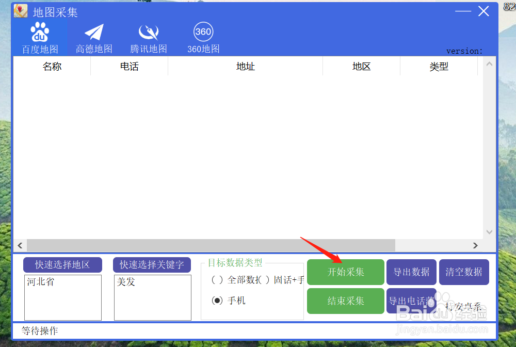The height and width of the screenshot is (347, 516).
Task: Click 开始采集 green button
Action: tap(346, 272)
